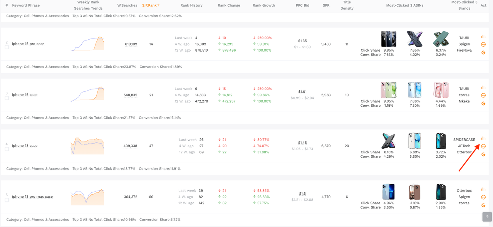Click brand name FireNova
The height and width of the screenshot is (227, 493).
pyautogui.click(x=464, y=50)
